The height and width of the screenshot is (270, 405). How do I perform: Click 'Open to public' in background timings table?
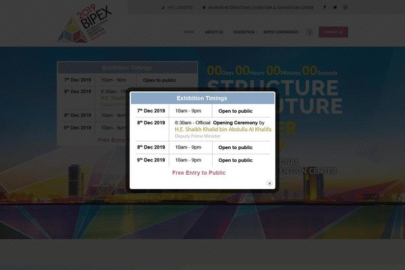pyautogui.click(x=159, y=80)
